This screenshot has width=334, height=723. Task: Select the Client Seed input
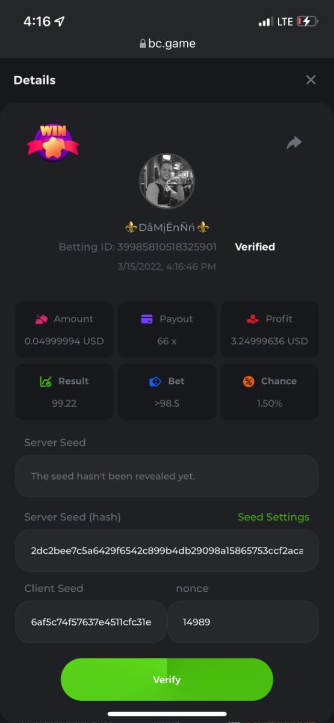pos(91,622)
